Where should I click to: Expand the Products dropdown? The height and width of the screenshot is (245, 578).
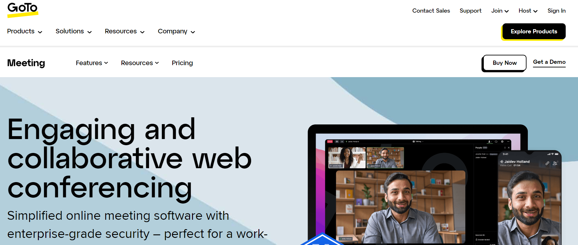[x=25, y=31]
